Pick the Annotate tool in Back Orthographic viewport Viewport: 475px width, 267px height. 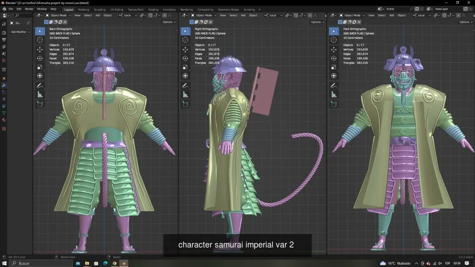(40, 85)
